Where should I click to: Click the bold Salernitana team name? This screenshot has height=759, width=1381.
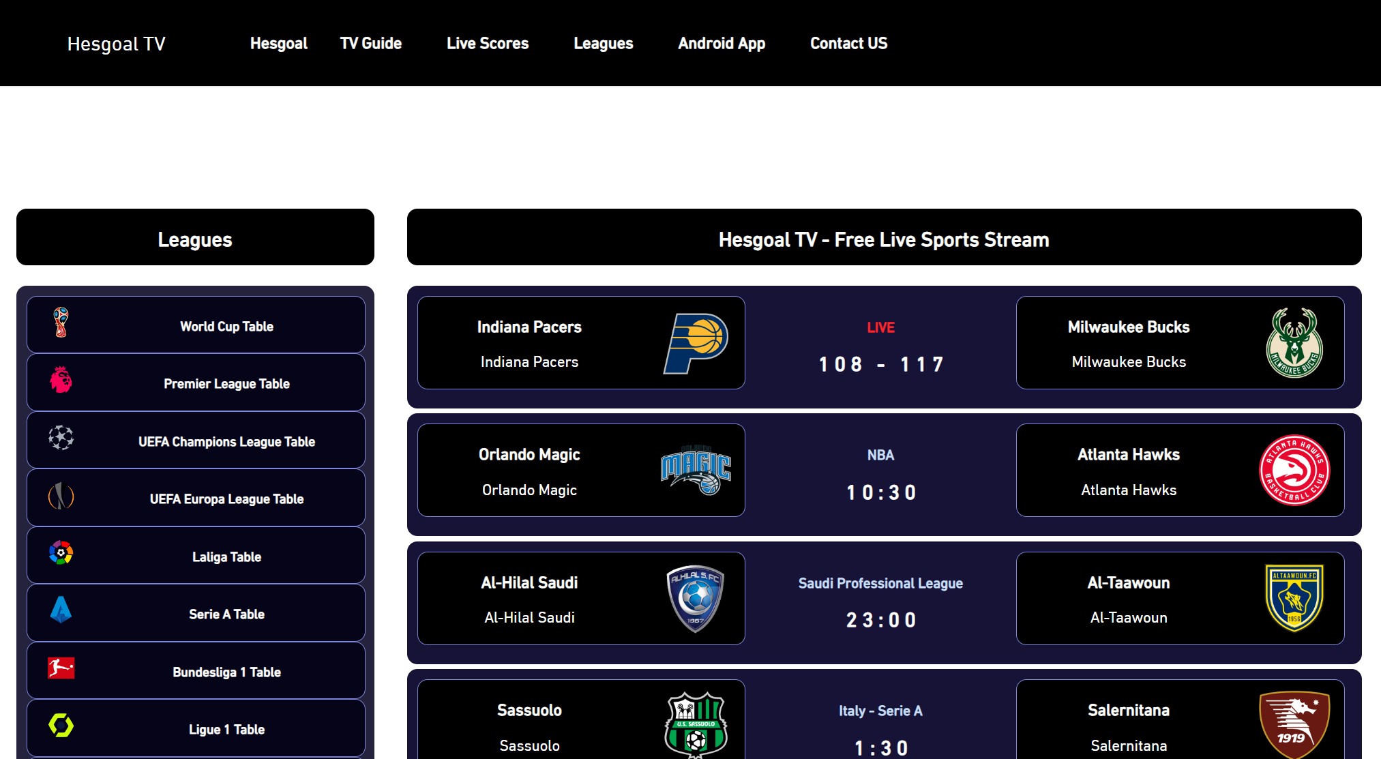(1129, 711)
